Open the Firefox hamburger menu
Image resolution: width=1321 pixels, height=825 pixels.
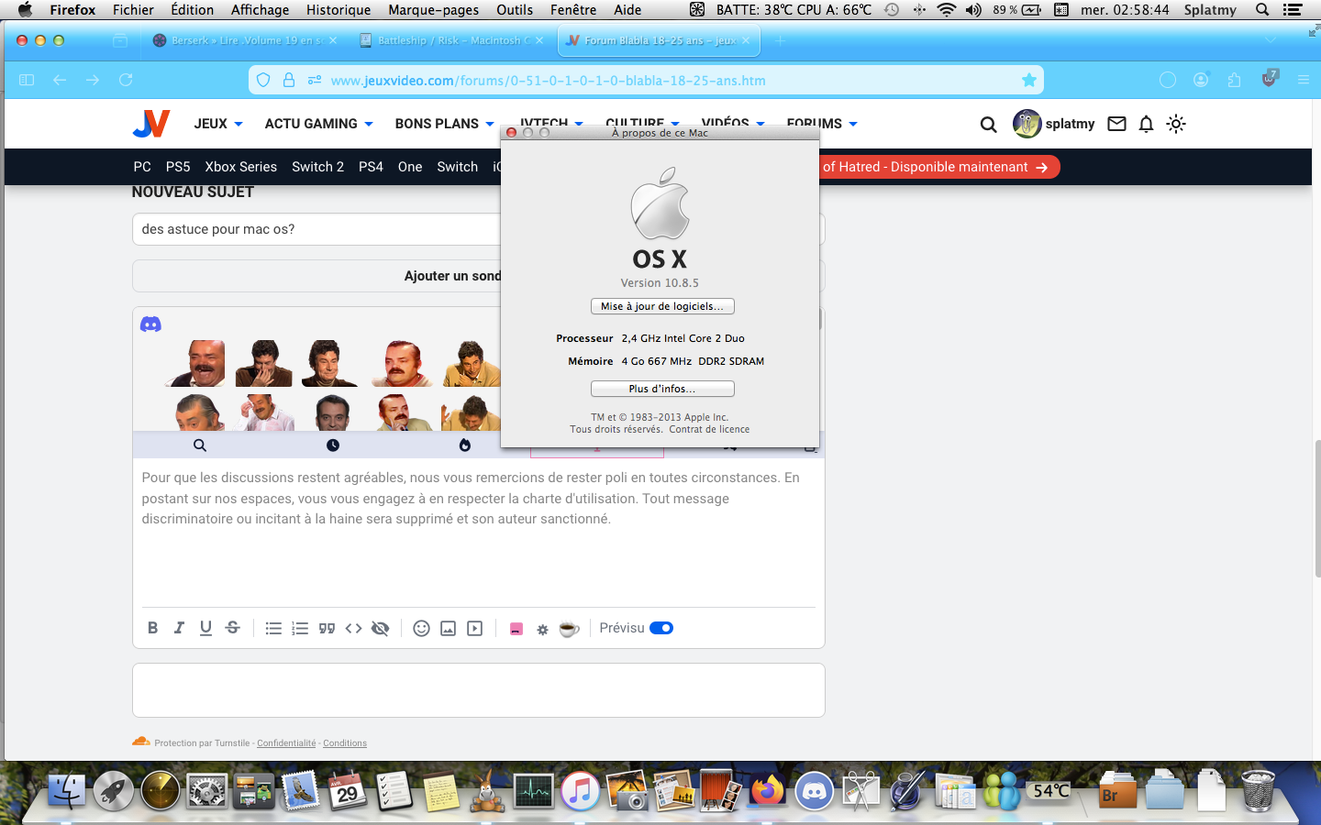click(x=1303, y=80)
